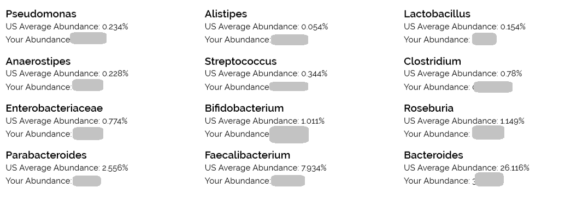
Task: Select the Bifidobacterium heading
Action: 244,108
